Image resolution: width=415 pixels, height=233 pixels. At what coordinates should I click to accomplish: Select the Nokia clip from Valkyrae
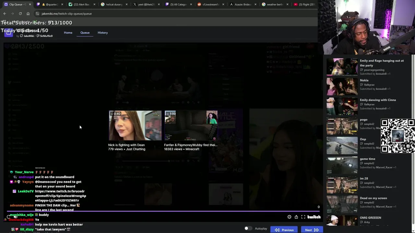367,86
